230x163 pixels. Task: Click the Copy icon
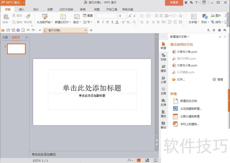(14, 22)
